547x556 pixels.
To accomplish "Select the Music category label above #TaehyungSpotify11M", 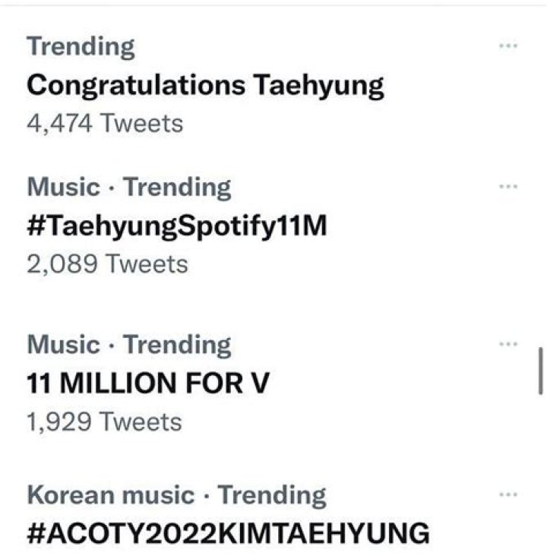I will tap(63, 187).
